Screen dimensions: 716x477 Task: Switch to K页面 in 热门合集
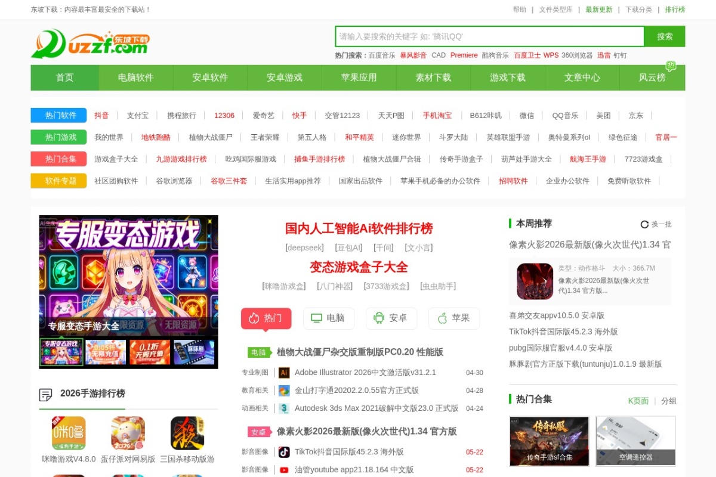pyautogui.click(x=638, y=401)
